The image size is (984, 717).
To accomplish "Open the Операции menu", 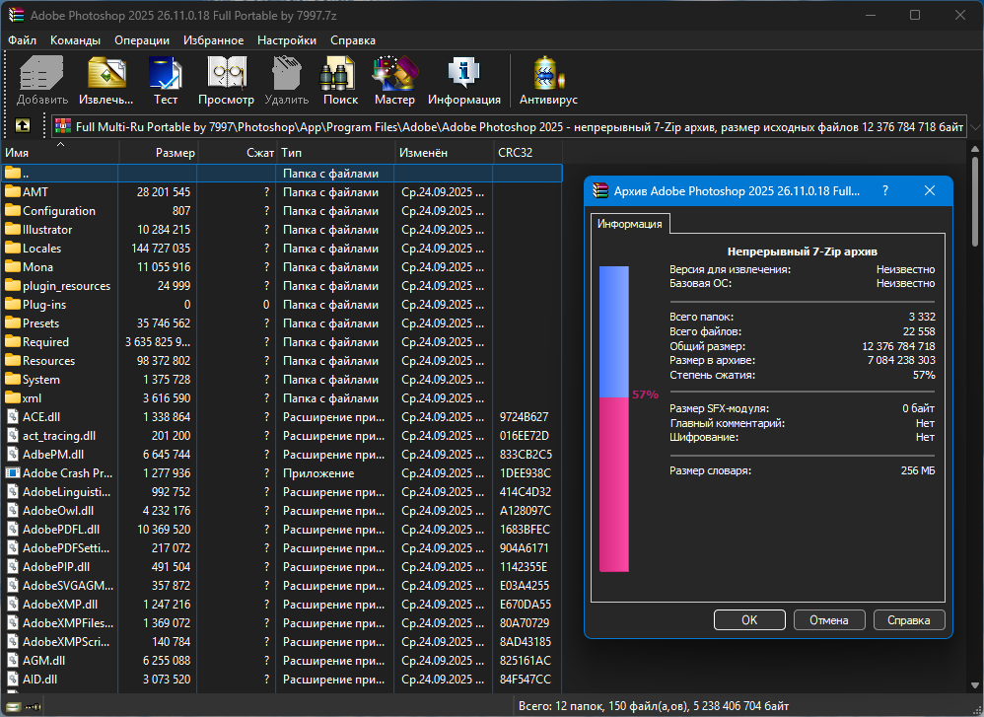I will tap(142, 40).
